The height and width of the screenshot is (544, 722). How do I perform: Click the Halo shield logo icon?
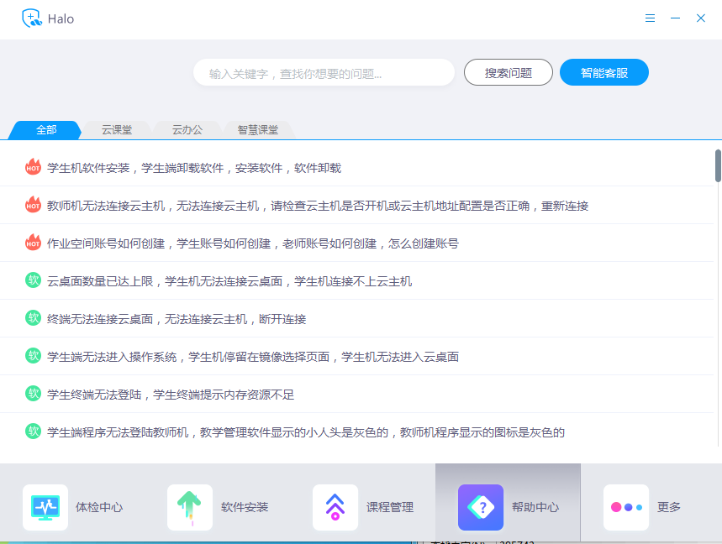point(32,18)
